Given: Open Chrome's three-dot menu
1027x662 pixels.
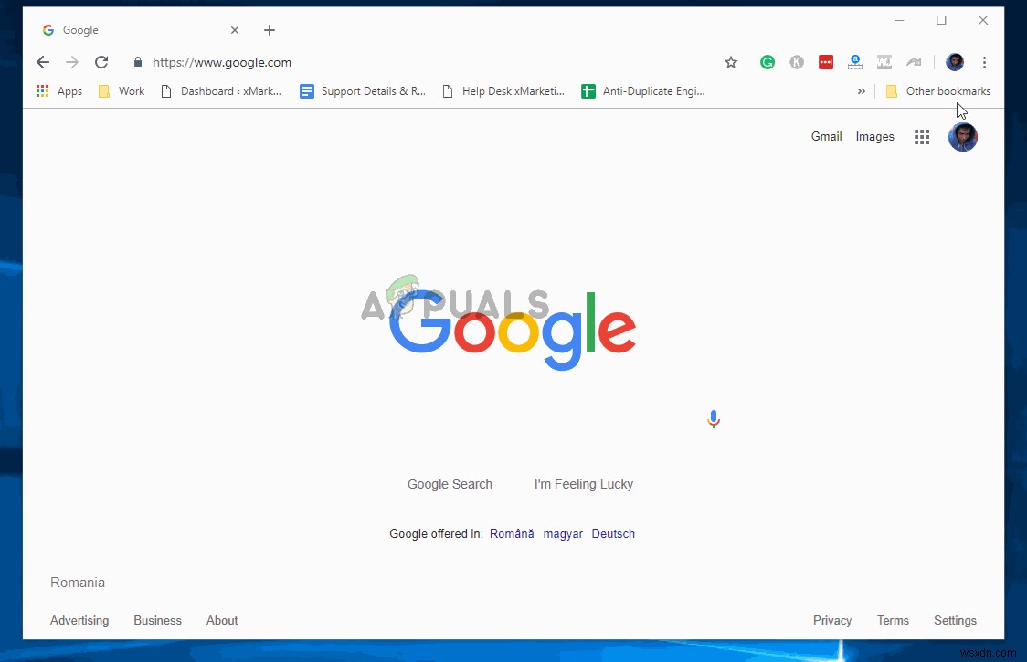Looking at the screenshot, I should pos(984,62).
